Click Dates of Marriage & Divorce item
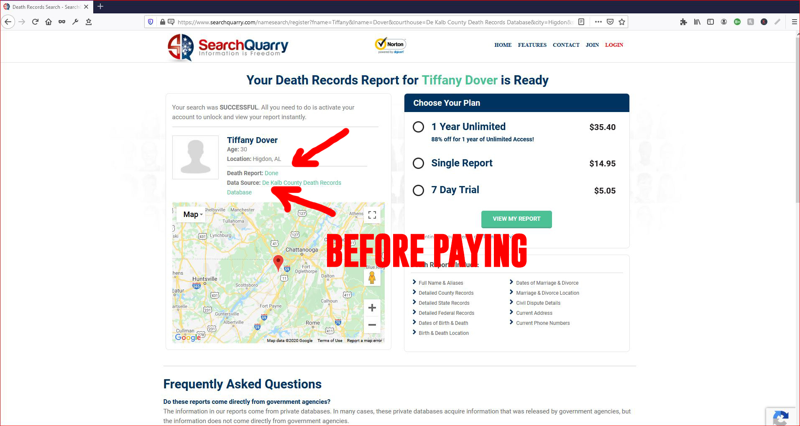This screenshot has width=800, height=426. [547, 283]
